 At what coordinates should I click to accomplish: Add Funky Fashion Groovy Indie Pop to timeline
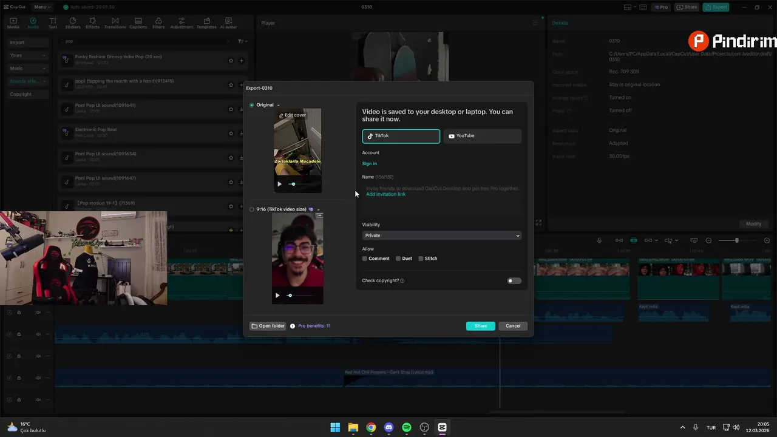[x=242, y=61]
